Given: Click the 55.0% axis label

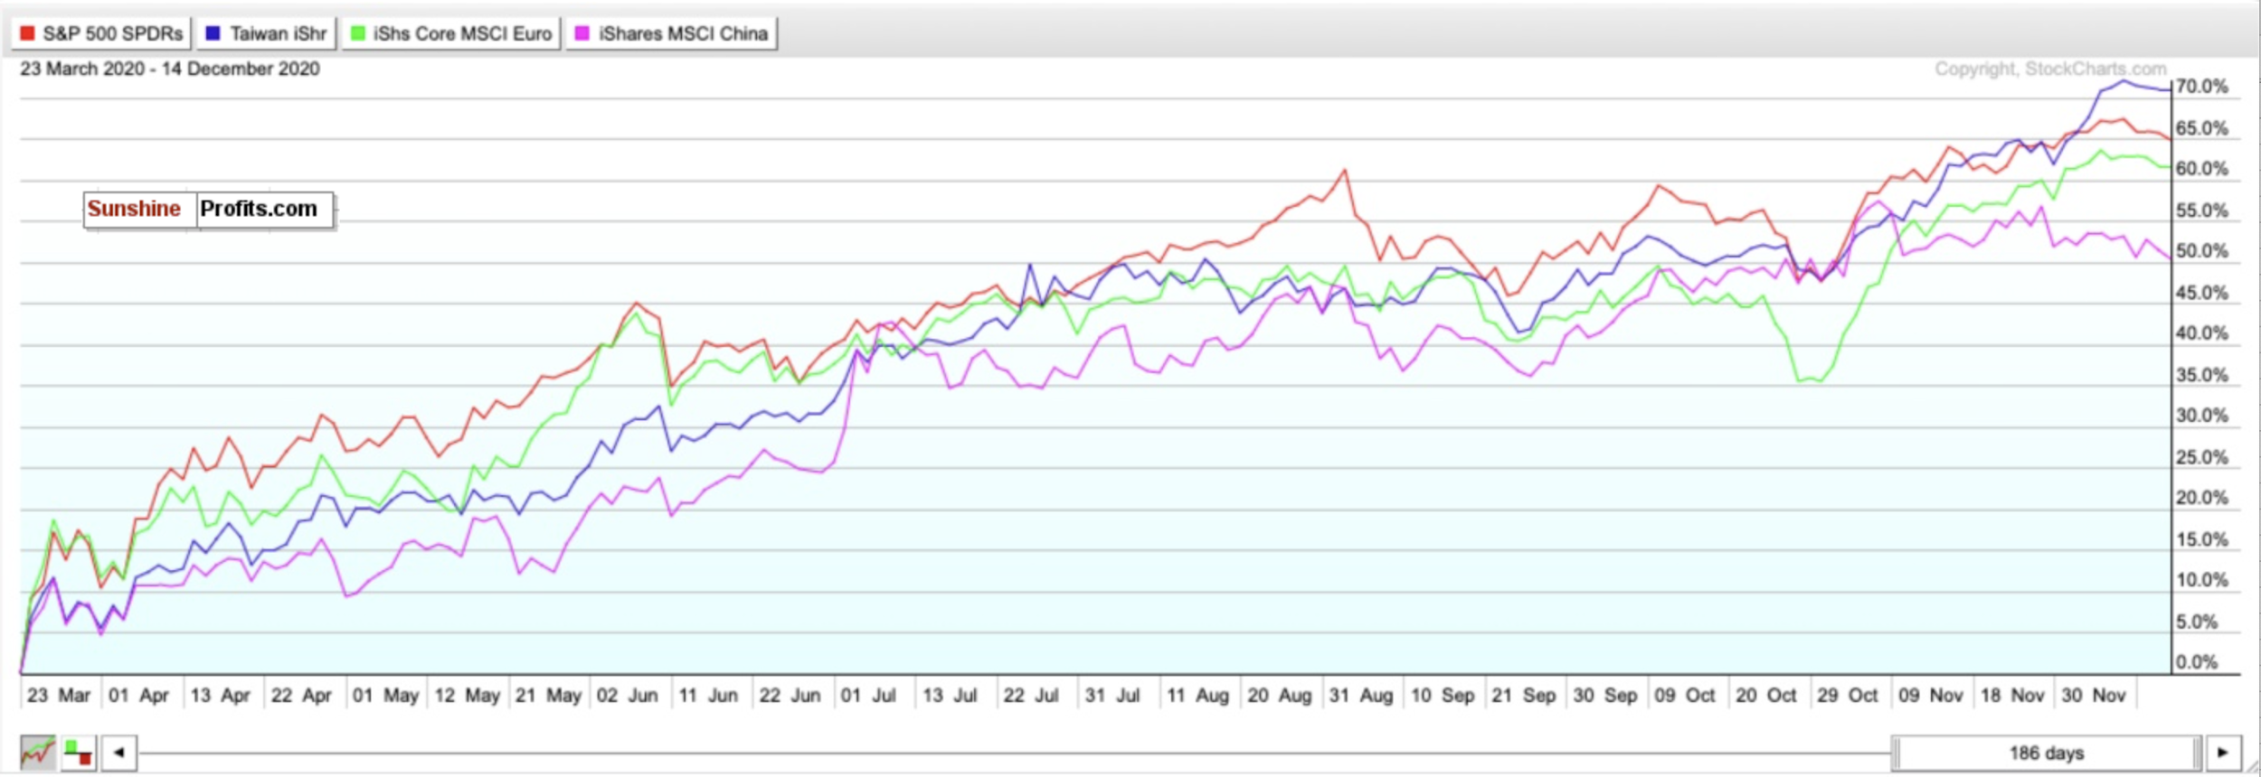Looking at the screenshot, I should (x=2202, y=211).
